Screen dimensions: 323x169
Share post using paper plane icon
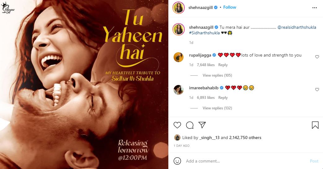202,125
